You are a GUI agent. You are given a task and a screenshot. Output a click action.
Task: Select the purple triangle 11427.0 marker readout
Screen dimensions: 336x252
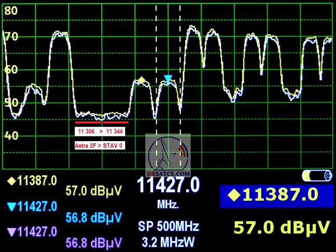tap(32, 231)
